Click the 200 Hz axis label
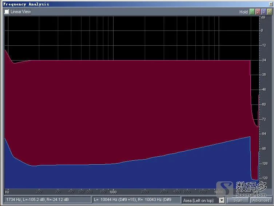Viewport: 274px width, 206px height. coord(39,191)
